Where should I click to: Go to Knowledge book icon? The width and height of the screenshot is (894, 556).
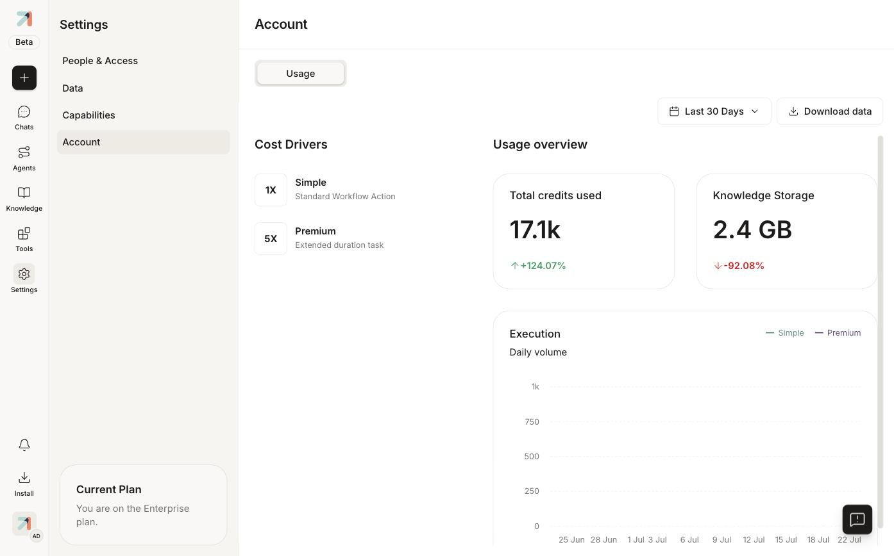click(x=24, y=193)
